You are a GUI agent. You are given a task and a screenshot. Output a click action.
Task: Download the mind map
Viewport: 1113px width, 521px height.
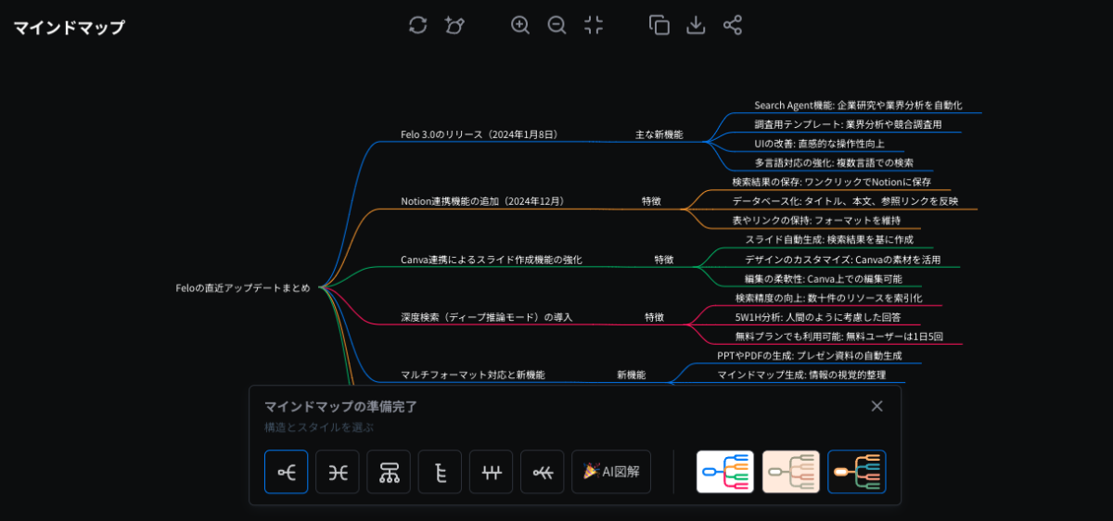coord(696,25)
